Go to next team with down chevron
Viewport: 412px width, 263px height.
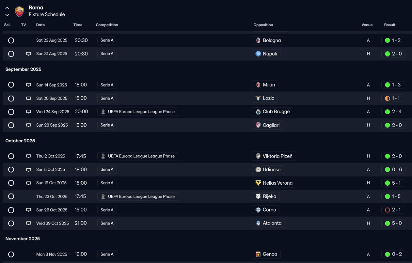[x=7, y=15]
